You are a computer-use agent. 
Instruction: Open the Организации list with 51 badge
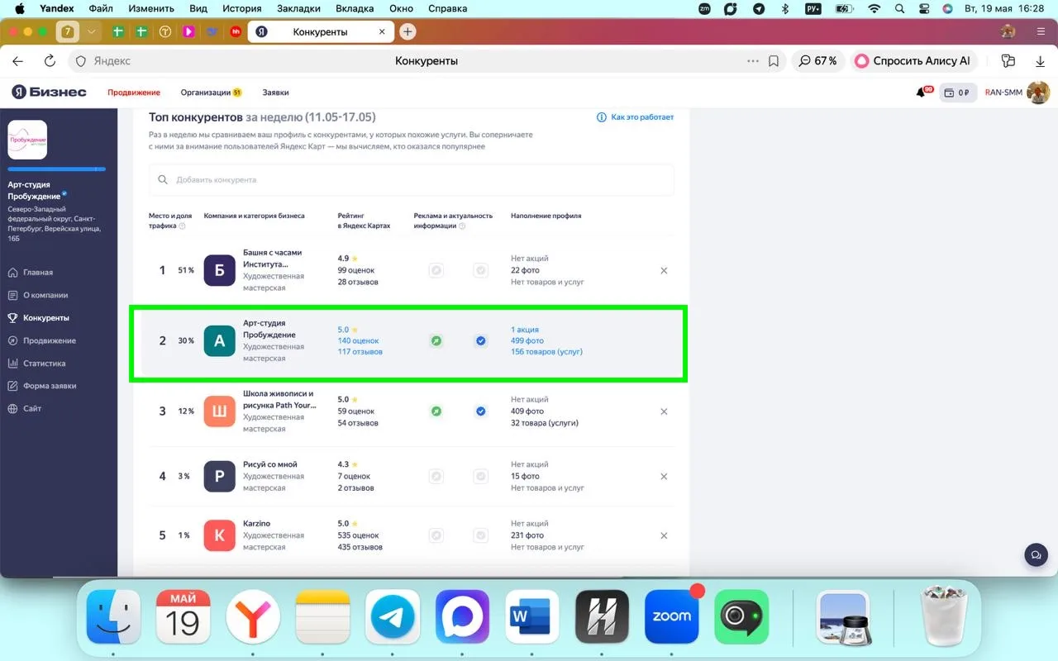tap(211, 93)
